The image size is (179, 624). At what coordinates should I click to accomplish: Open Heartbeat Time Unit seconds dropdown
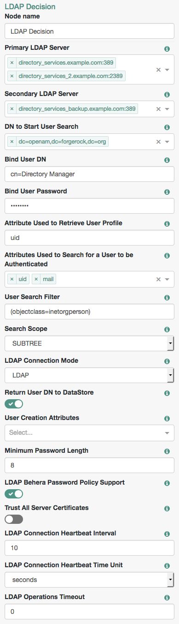pos(89,579)
